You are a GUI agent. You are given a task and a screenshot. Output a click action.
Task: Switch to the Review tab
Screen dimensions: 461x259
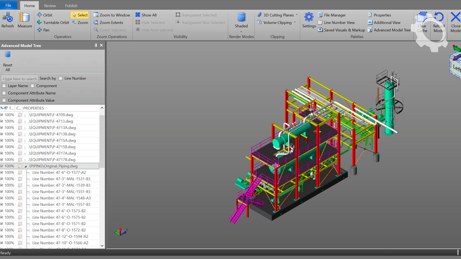click(50, 6)
